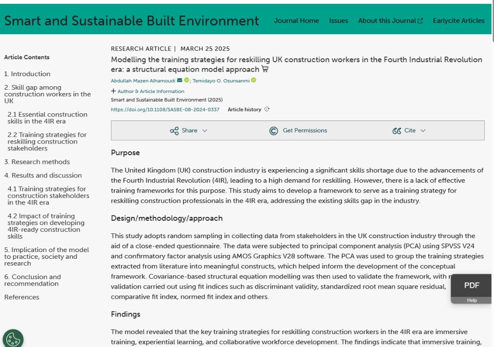The image size is (494, 347).
Task: Jump to 2.2 Training strategies for reskilling section
Action: (x=47, y=141)
